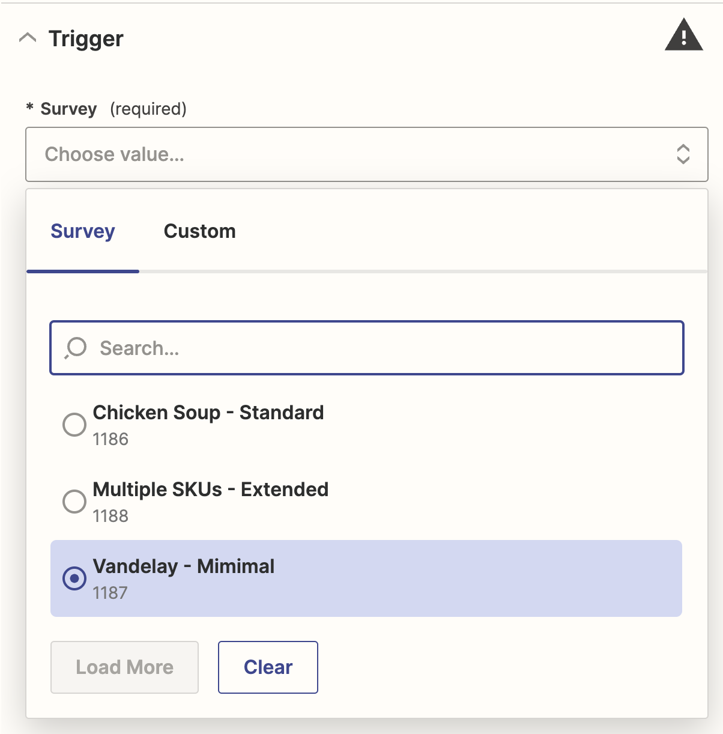The height and width of the screenshot is (734, 723).
Task: Select the survey item labeled 1187
Action: 110,593
